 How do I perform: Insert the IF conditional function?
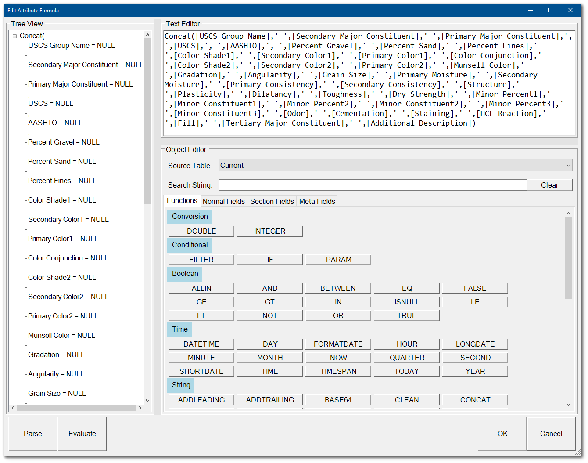(x=270, y=260)
